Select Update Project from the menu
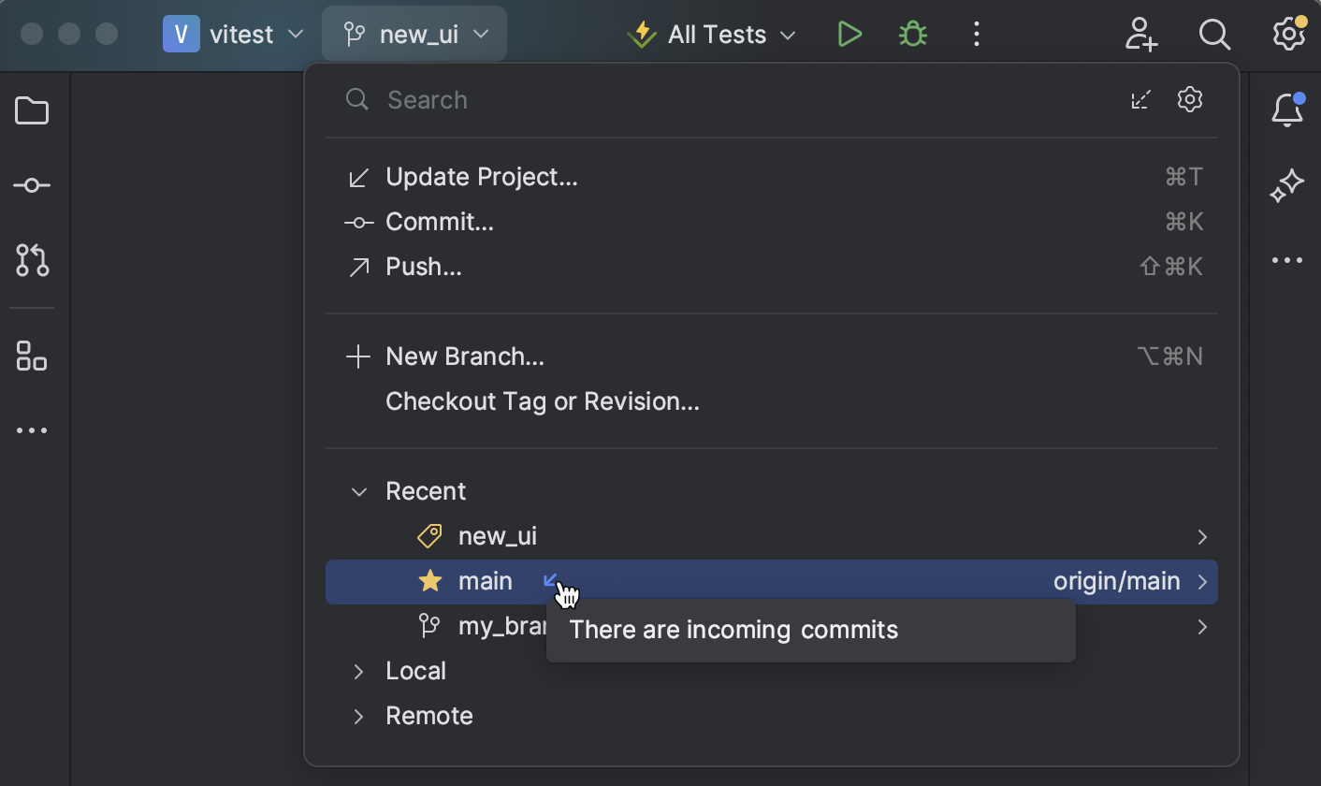Image resolution: width=1321 pixels, height=786 pixels. pyautogui.click(x=481, y=176)
